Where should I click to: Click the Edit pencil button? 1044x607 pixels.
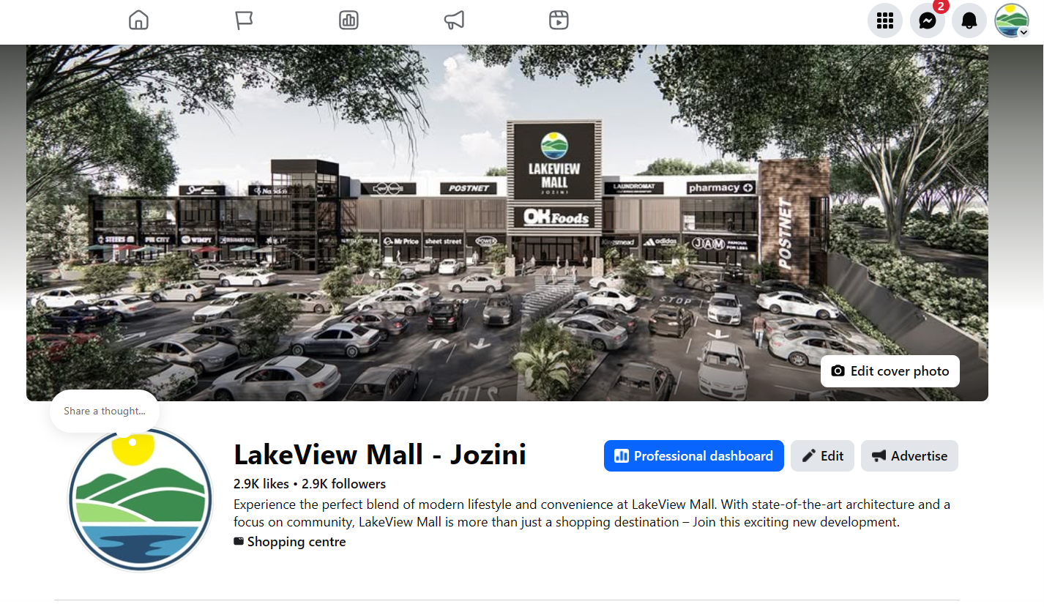(822, 456)
